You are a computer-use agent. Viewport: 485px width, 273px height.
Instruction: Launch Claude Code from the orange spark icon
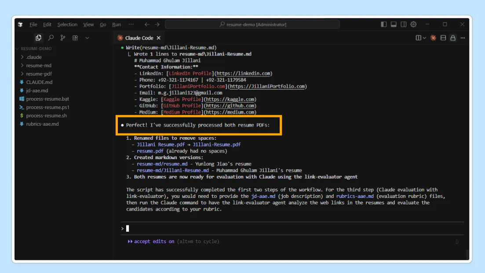tap(434, 38)
